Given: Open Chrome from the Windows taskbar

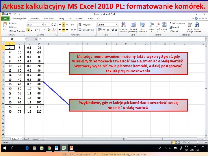Looking at the screenshot, I should [49, 148].
